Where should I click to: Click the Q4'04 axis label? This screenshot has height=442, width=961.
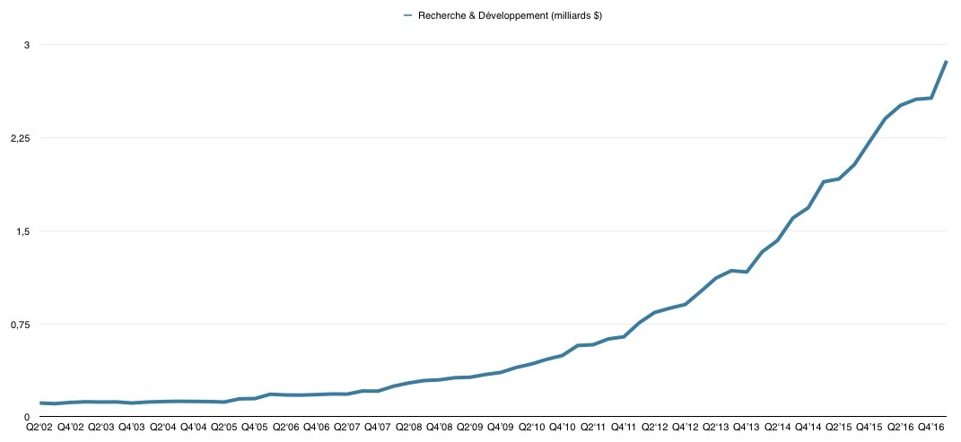tap(193, 427)
